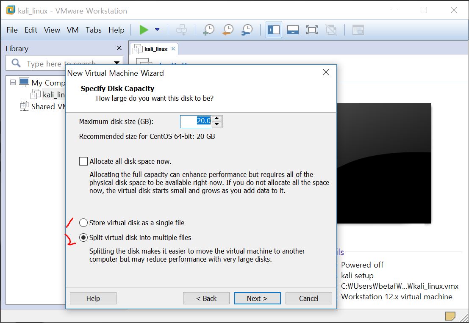Click the search magnifier icon in Library
This screenshot has height=323, width=469.
[x=16, y=63]
